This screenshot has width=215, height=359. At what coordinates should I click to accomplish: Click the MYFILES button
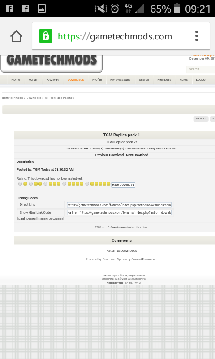(201, 118)
